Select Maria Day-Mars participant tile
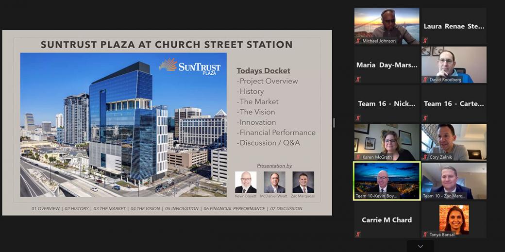 pos(387,65)
